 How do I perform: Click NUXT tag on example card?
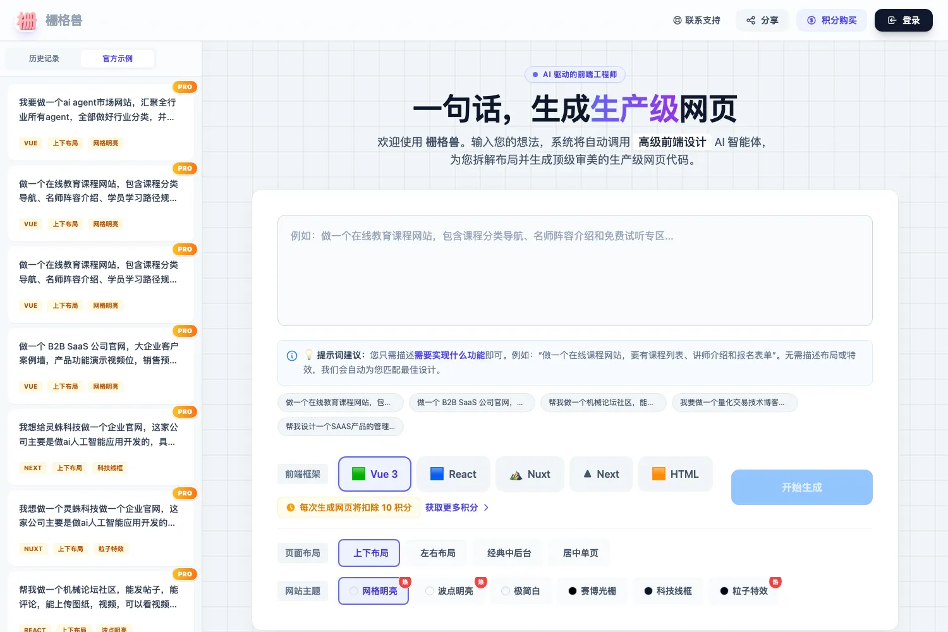click(33, 549)
